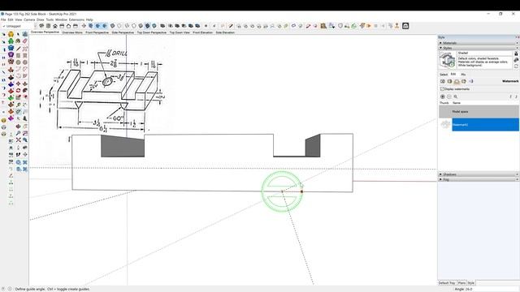Image resolution: width=520 pixels, height=292 pixels.
Task: Open the Extensions menu
Action: coord(76,19)
